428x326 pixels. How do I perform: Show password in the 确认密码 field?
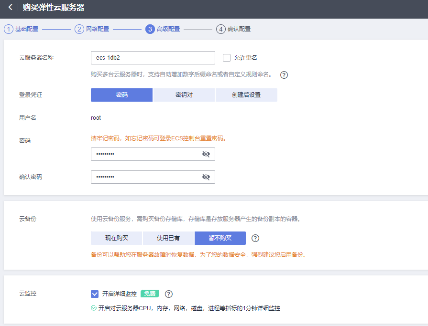(x=206, y=177)
